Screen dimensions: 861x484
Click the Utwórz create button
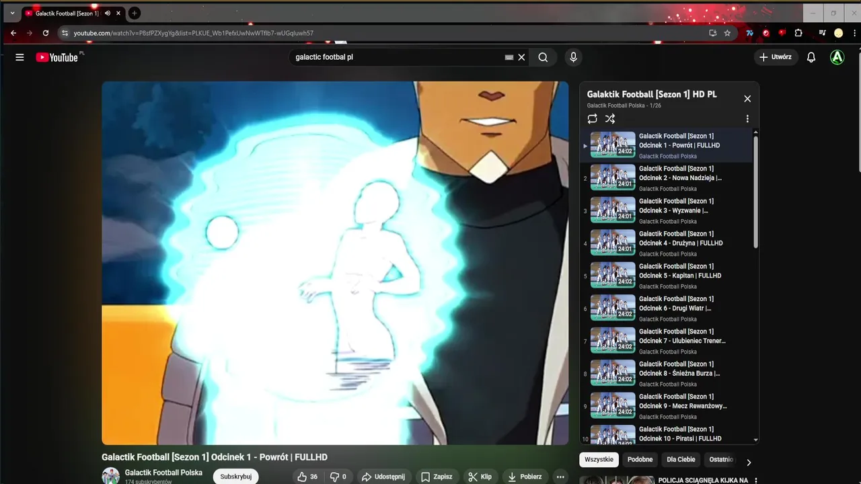pos(775,57)
